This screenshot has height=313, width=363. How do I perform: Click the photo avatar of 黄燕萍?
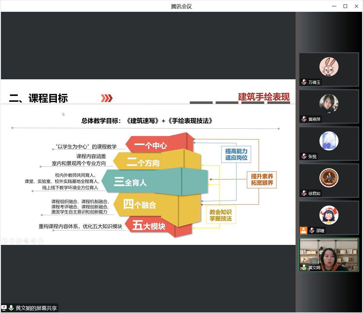coord(329,104)
